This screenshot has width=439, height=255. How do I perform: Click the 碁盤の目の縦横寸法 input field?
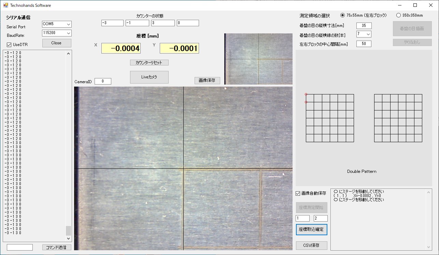click(x=364, y=26)
